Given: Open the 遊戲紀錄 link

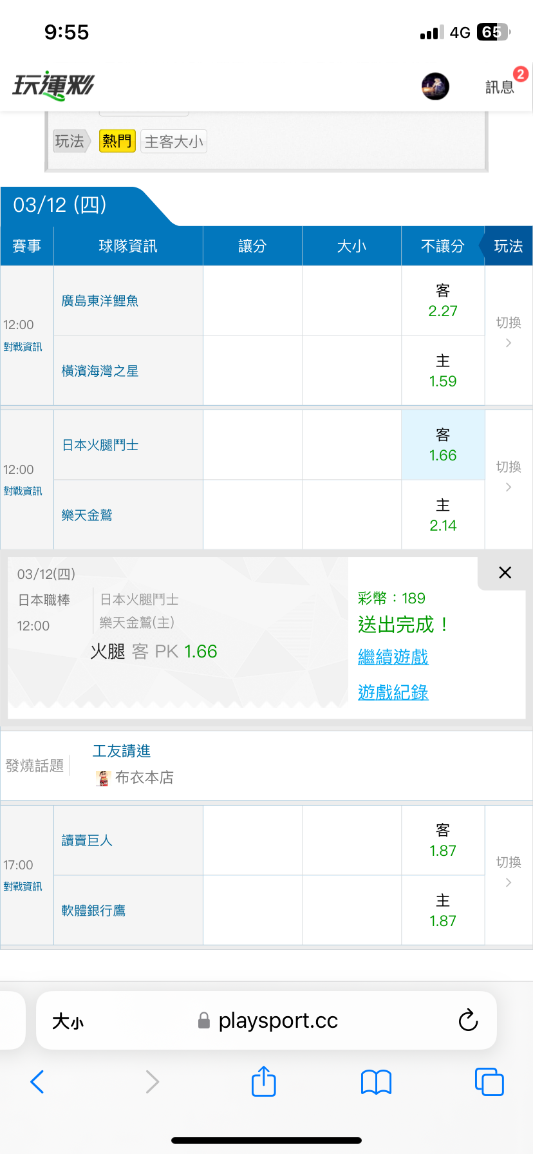Looking at the screenshot, I should [x=393, y=693].
